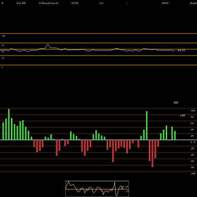
Task: Click the "(5,5" parameter text
Action: click(101, 3)
